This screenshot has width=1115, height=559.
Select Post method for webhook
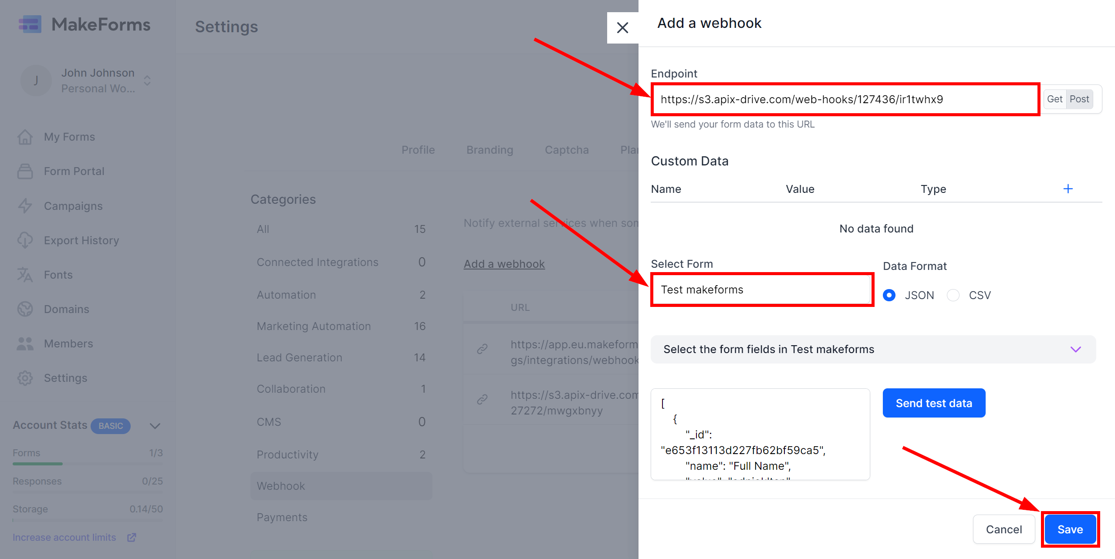[1080, 99]
